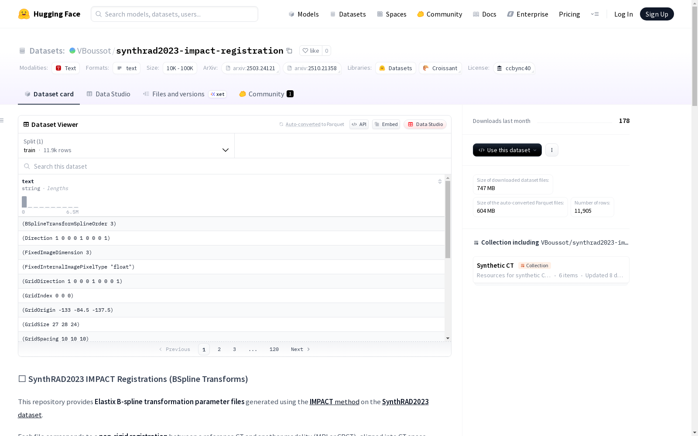Click the Embed button

[x=386, y=124]
